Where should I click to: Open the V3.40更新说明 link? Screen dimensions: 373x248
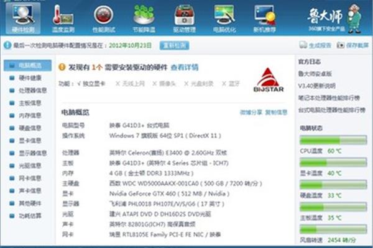click(317, 86)
